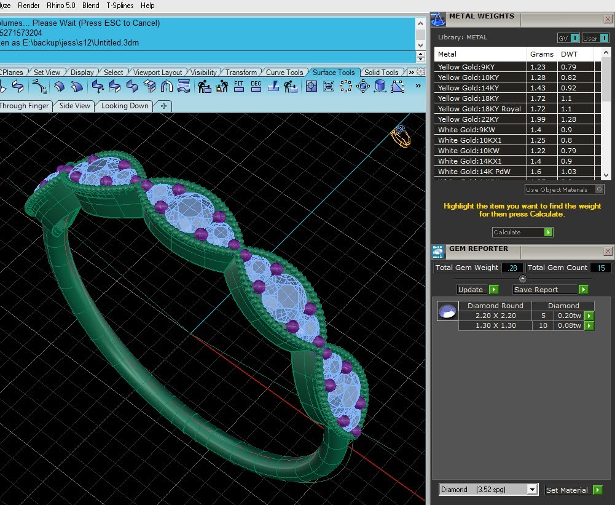
Task: Add a new viewport tab with plus
Action: coord(163,106)
